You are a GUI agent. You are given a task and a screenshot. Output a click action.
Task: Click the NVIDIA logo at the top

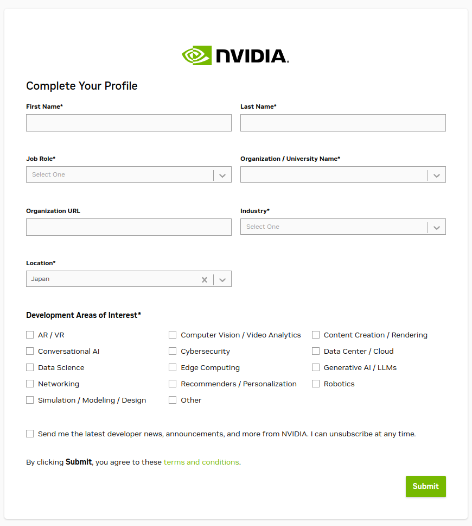(x=235, y=55)
